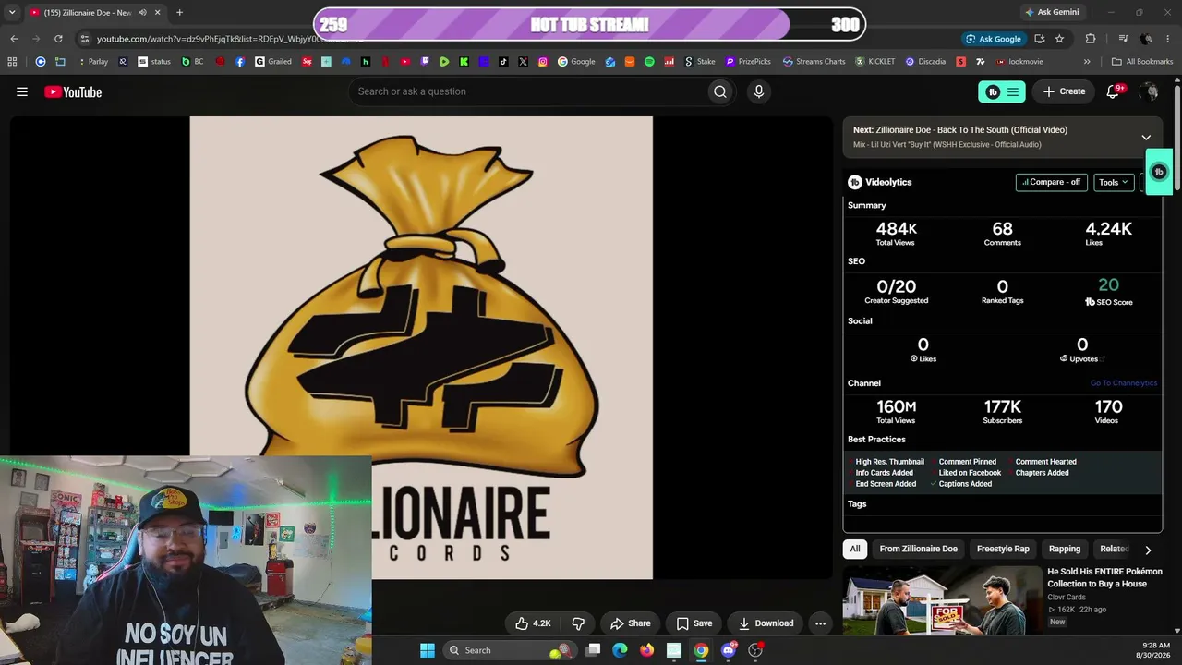This screenshot has height=665, width=1182.
Task: Start voice search with the microphone
Action: point(759,91)
